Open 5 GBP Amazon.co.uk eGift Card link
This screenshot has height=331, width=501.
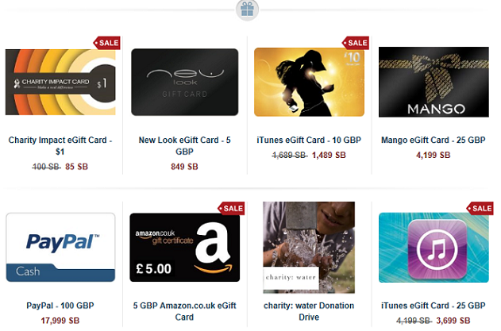pyautogui.click(x=185, y=311)
